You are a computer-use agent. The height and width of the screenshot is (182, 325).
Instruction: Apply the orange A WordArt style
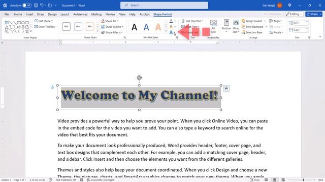158,27
